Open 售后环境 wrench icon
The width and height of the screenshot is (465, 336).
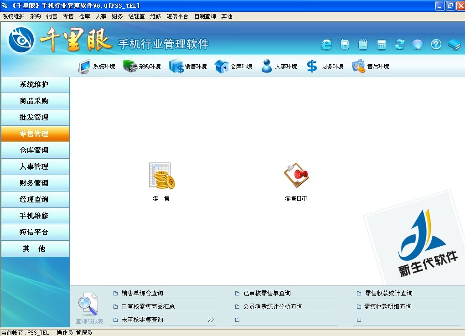(x=358, y=66)
